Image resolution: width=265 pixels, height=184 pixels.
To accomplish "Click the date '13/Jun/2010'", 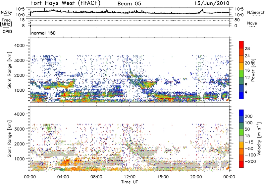I will [x=212, y=3].
